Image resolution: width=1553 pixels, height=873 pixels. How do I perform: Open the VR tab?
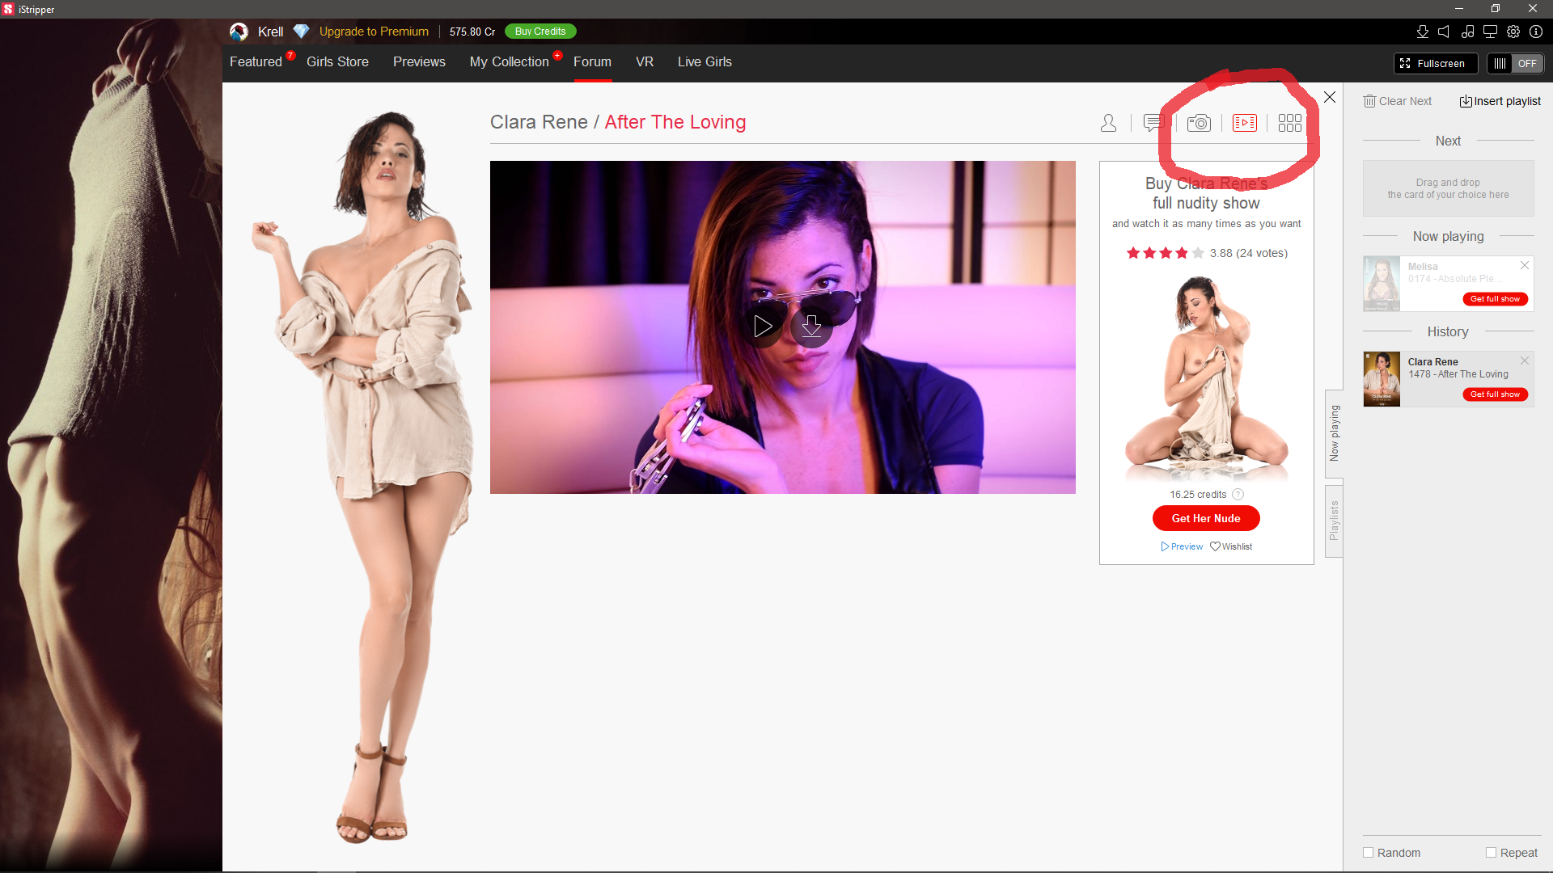coord(645,62)
